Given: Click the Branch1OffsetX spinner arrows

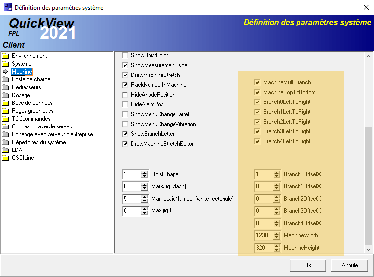Looking at the screenshot, I should 276,186.
